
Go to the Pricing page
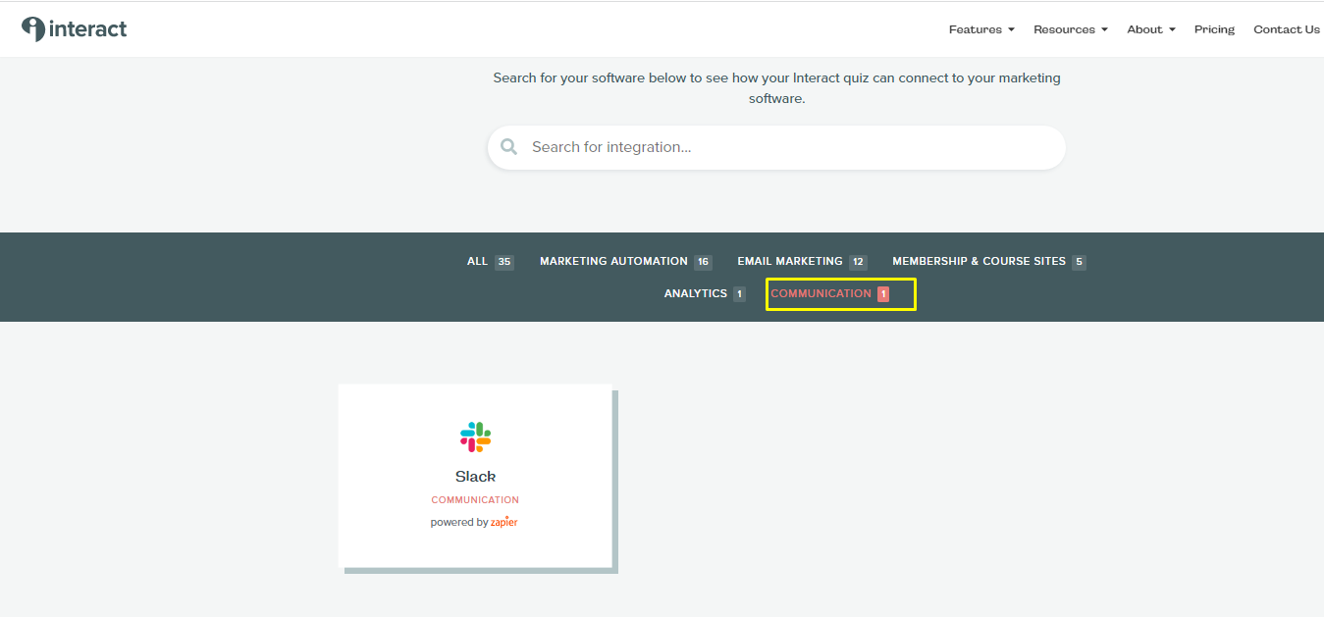(1214, 29)
